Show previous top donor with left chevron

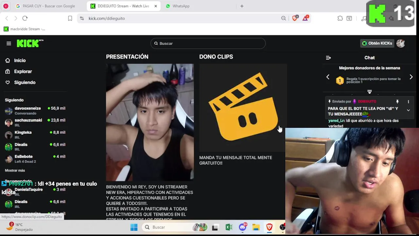[x=328, y=77]
